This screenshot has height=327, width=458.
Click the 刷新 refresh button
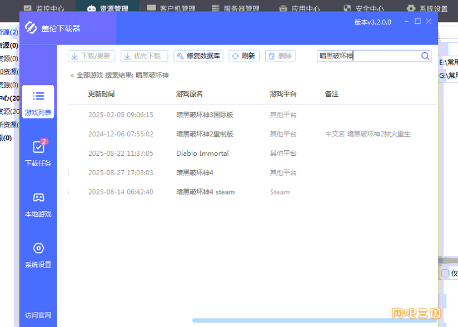tap(243, 56)
